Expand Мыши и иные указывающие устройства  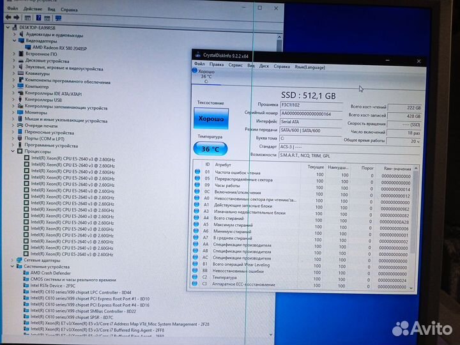click(x=13, y=119)
